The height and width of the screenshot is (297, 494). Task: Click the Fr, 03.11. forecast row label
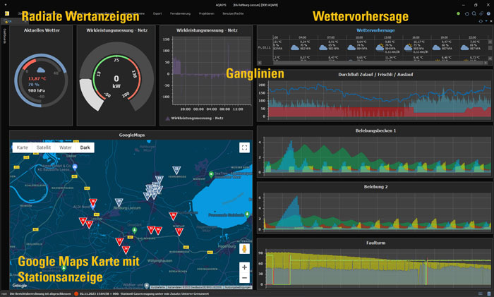click(x=265, y=47)
